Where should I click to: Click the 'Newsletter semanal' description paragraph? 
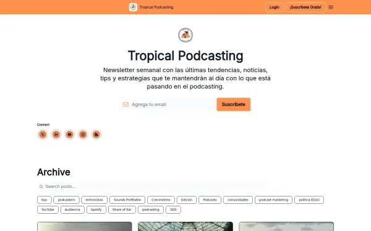(x=185, y=78)
